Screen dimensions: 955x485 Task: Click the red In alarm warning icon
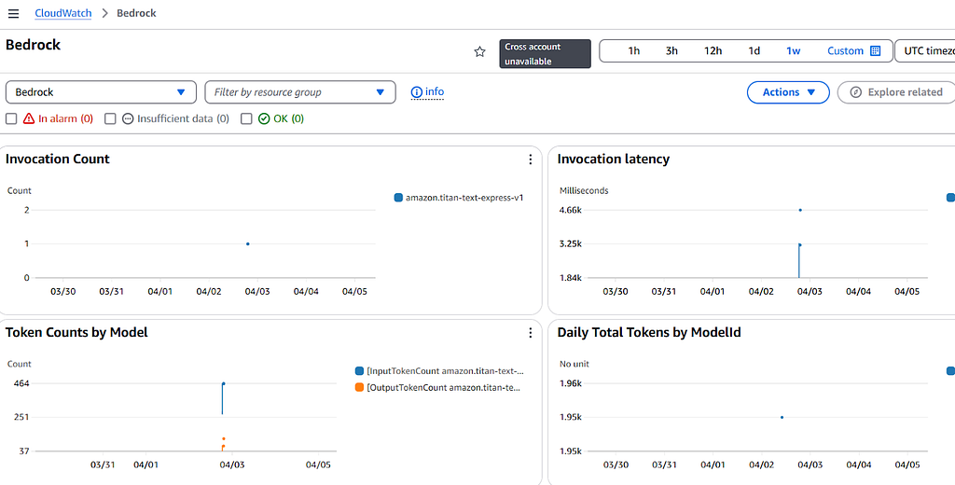point(29,118)
